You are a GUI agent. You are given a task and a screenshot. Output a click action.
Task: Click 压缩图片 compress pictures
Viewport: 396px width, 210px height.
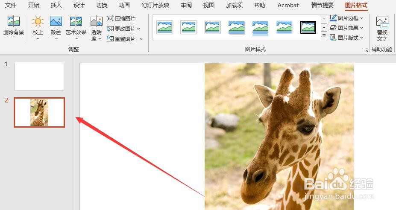(x=121, y=19)
